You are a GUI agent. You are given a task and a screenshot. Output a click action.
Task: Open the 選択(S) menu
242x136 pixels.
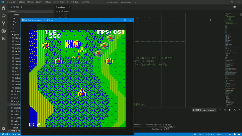[30, 2]
